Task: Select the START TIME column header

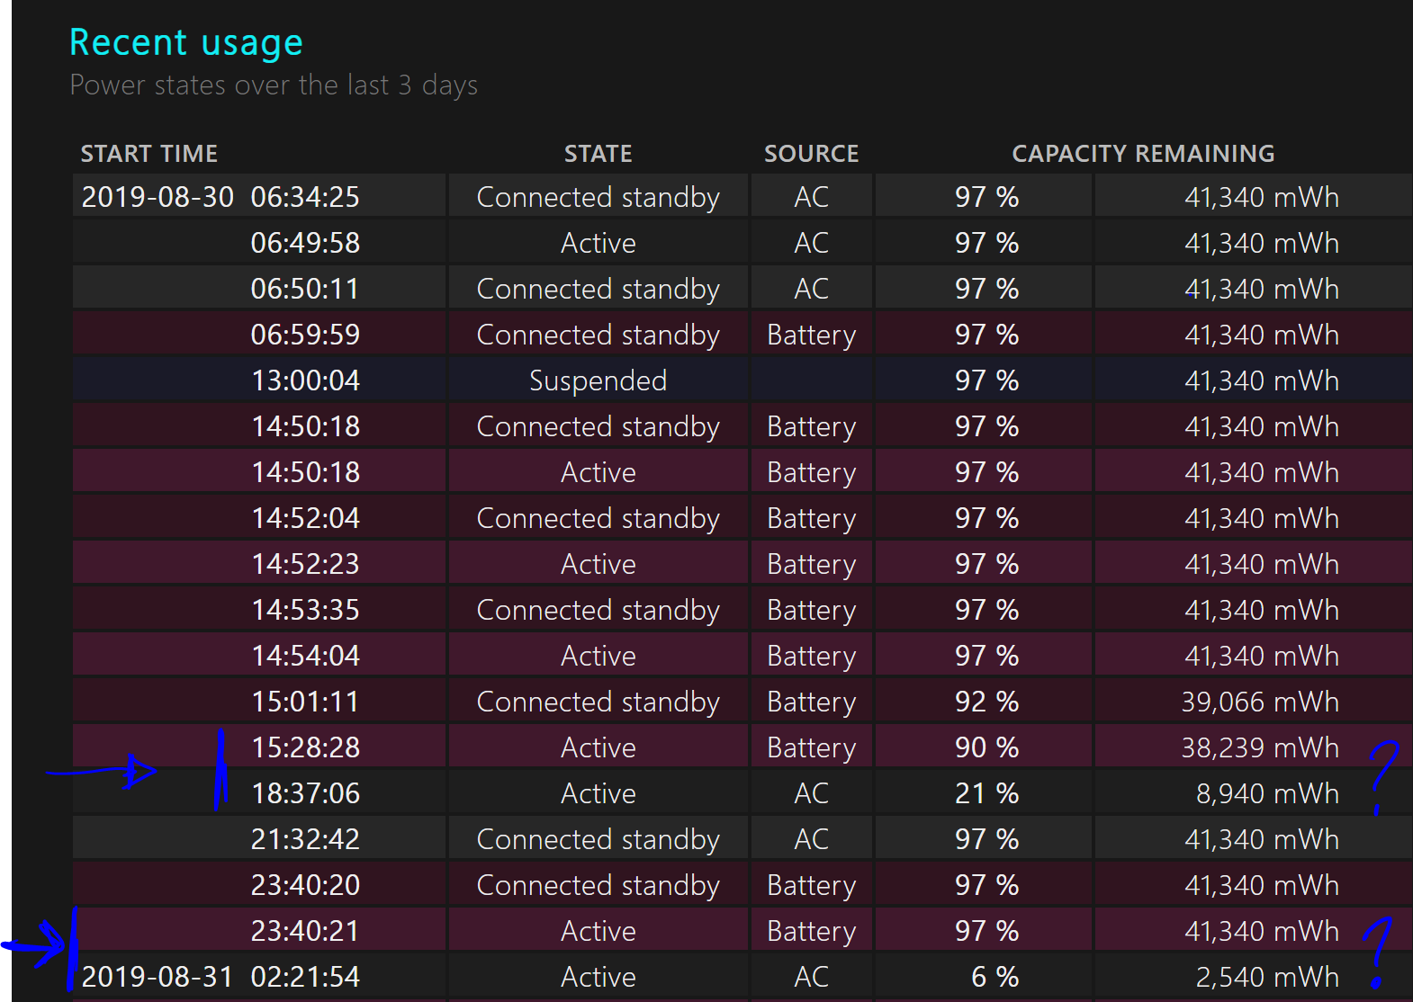Action: 149,154
